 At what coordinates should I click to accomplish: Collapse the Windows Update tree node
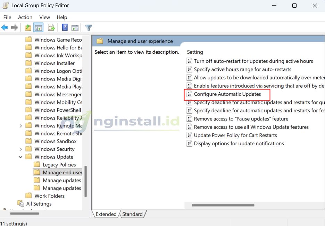tap(20, 157)
